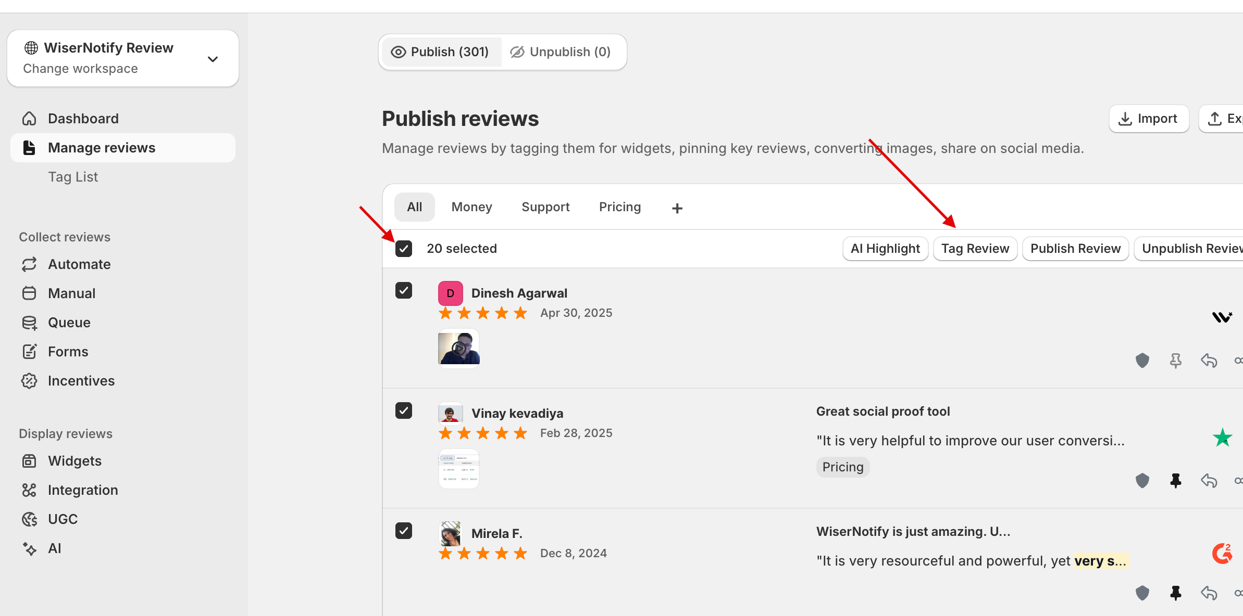Unpin Vinay kevadiya's review using the pin icon

pyautogui.click(x=1175, y=480)
